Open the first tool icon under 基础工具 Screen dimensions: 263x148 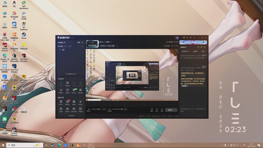pos(61,102)
